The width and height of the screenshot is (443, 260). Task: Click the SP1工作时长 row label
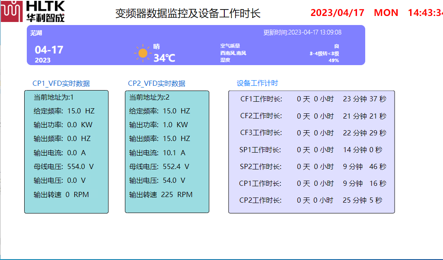pos(260,150)
